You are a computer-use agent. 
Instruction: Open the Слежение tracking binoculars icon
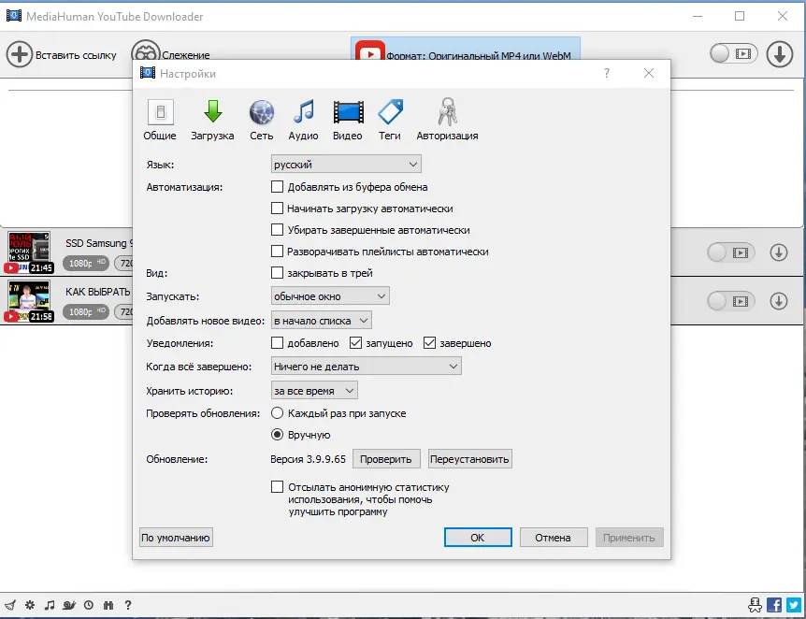(146, 50)
